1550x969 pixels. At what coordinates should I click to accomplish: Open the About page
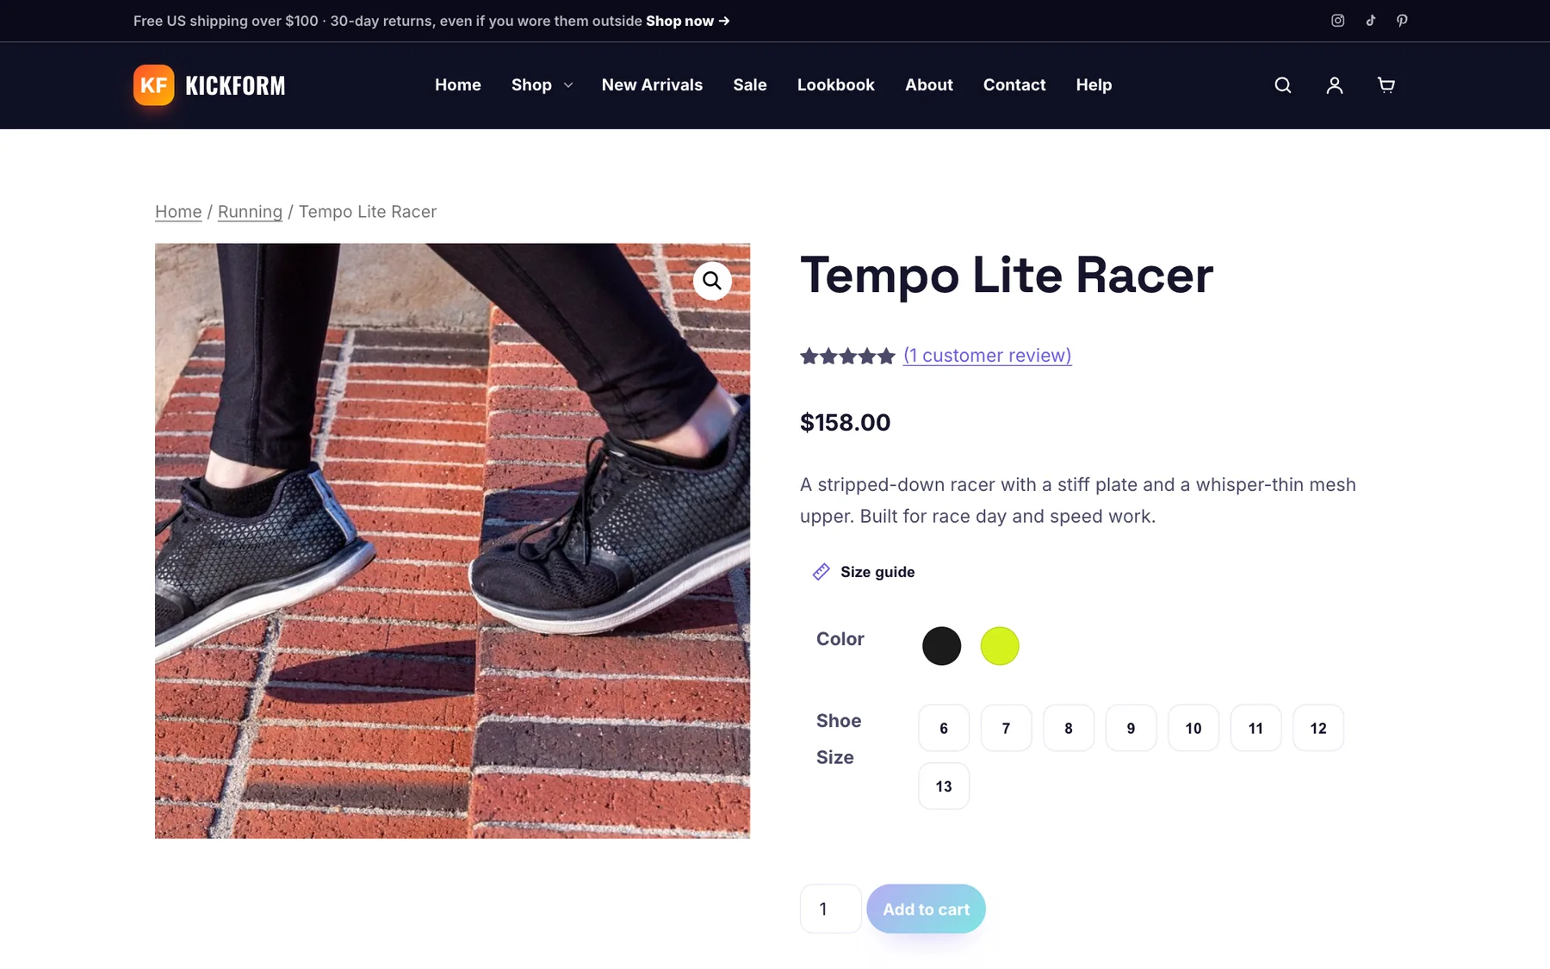click(929, 85)
